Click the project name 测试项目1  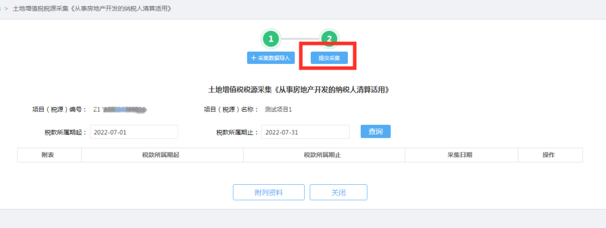[x=278, y=110]
